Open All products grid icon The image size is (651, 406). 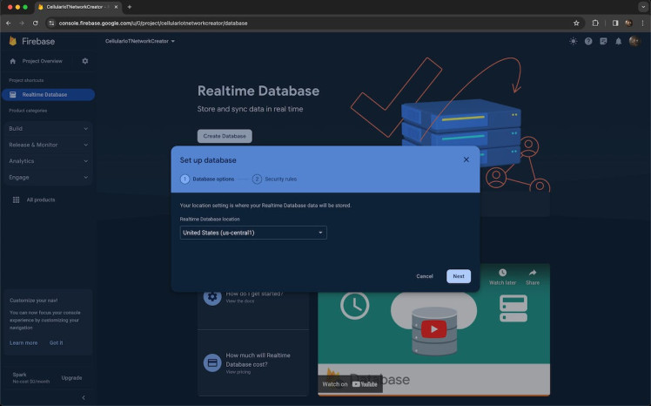[16, 200]
